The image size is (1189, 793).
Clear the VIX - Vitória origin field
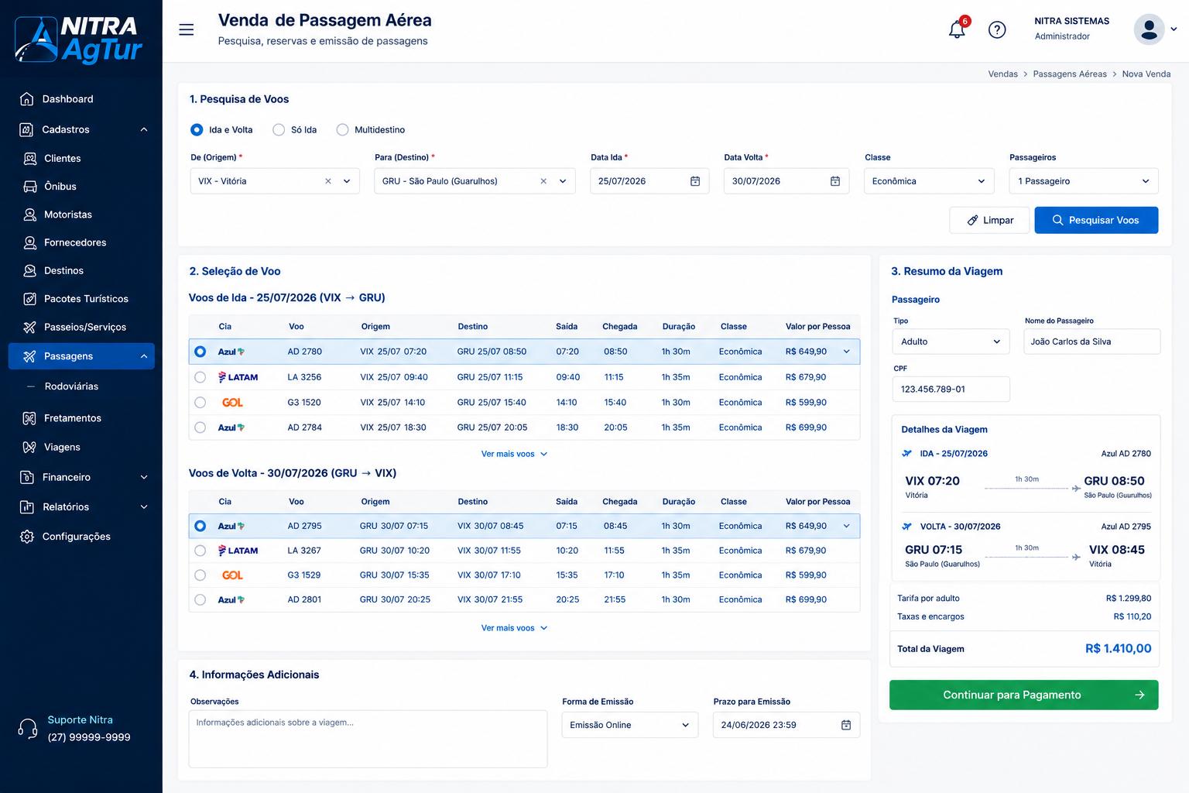[x=328, y=181]
